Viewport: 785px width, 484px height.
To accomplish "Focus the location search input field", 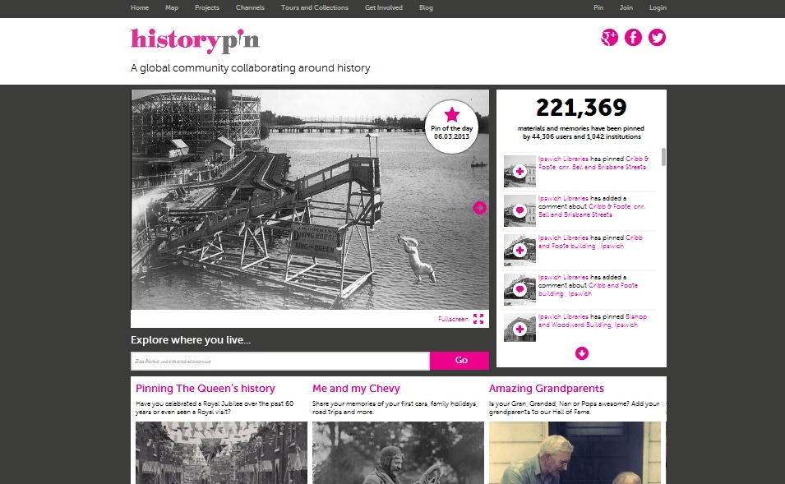I will click(280, 361).
